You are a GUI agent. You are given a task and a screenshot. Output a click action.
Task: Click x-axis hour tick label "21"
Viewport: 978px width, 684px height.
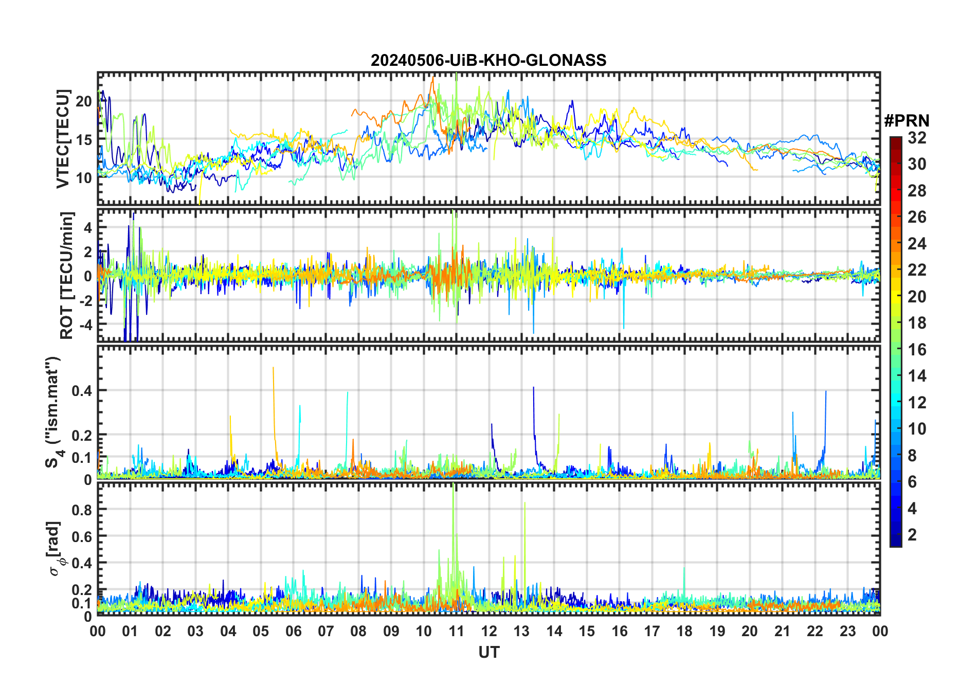point(783,631)
